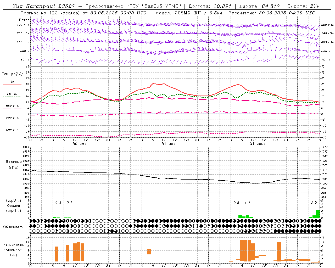
Task: Click the 700 гПа temperature legend entry
Action: click(x=12, y=118)
